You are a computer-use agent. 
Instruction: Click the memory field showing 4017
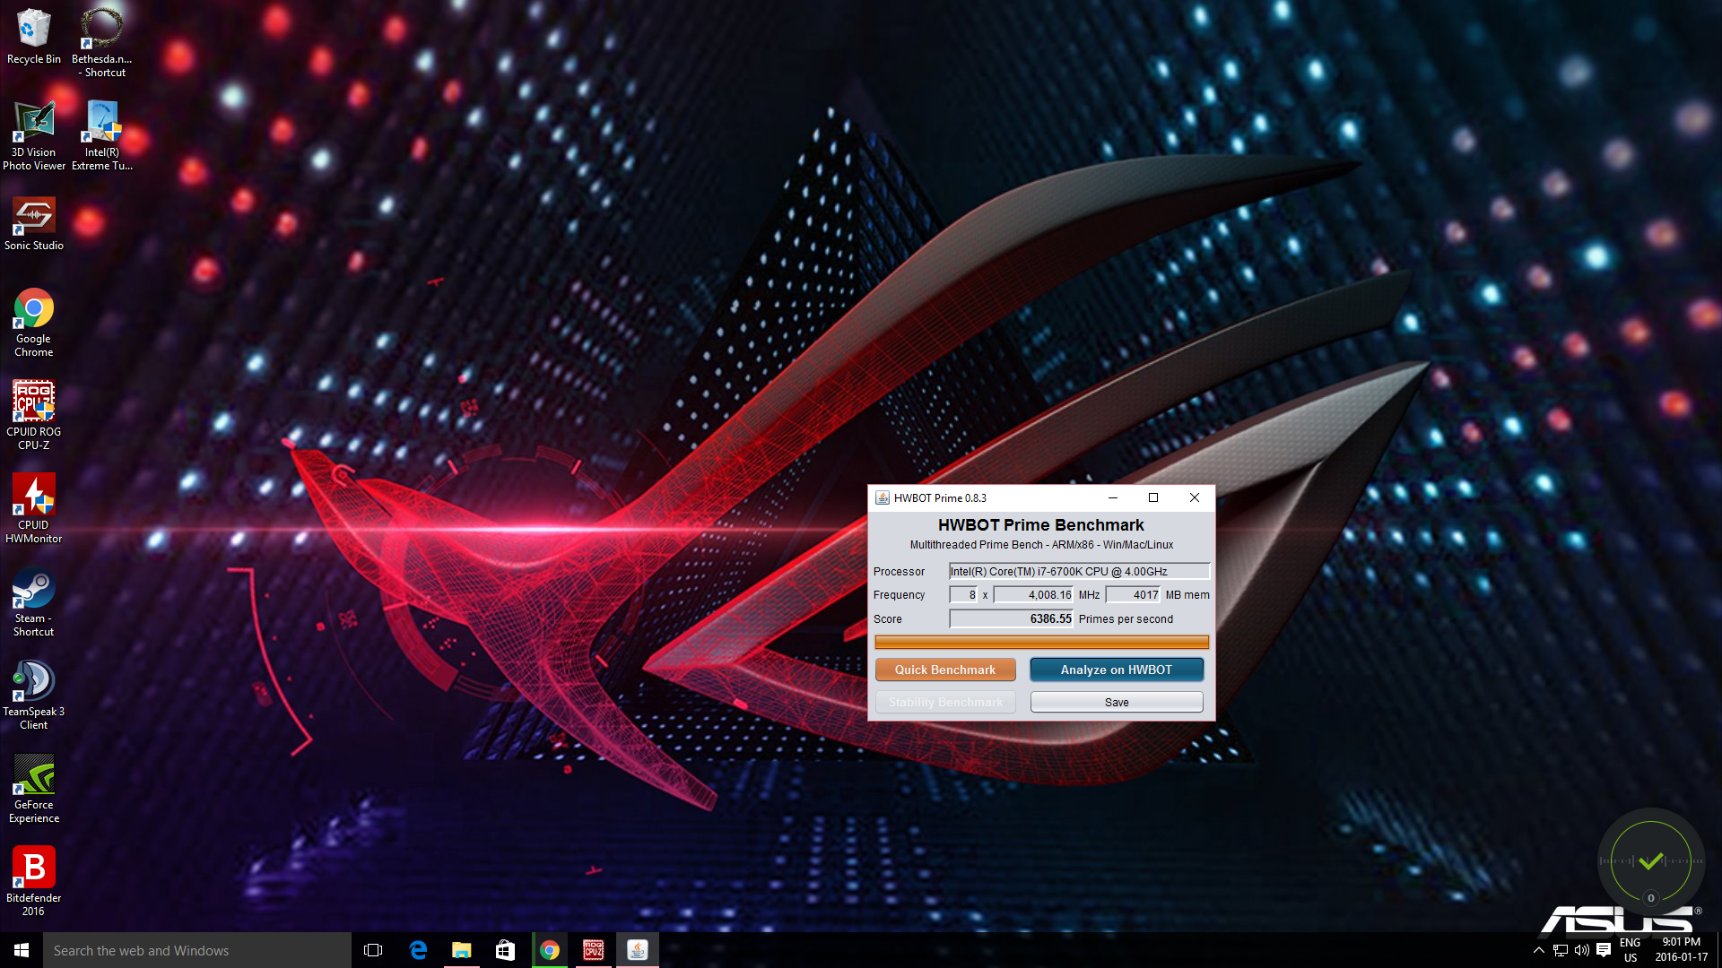pos(1134,594)
